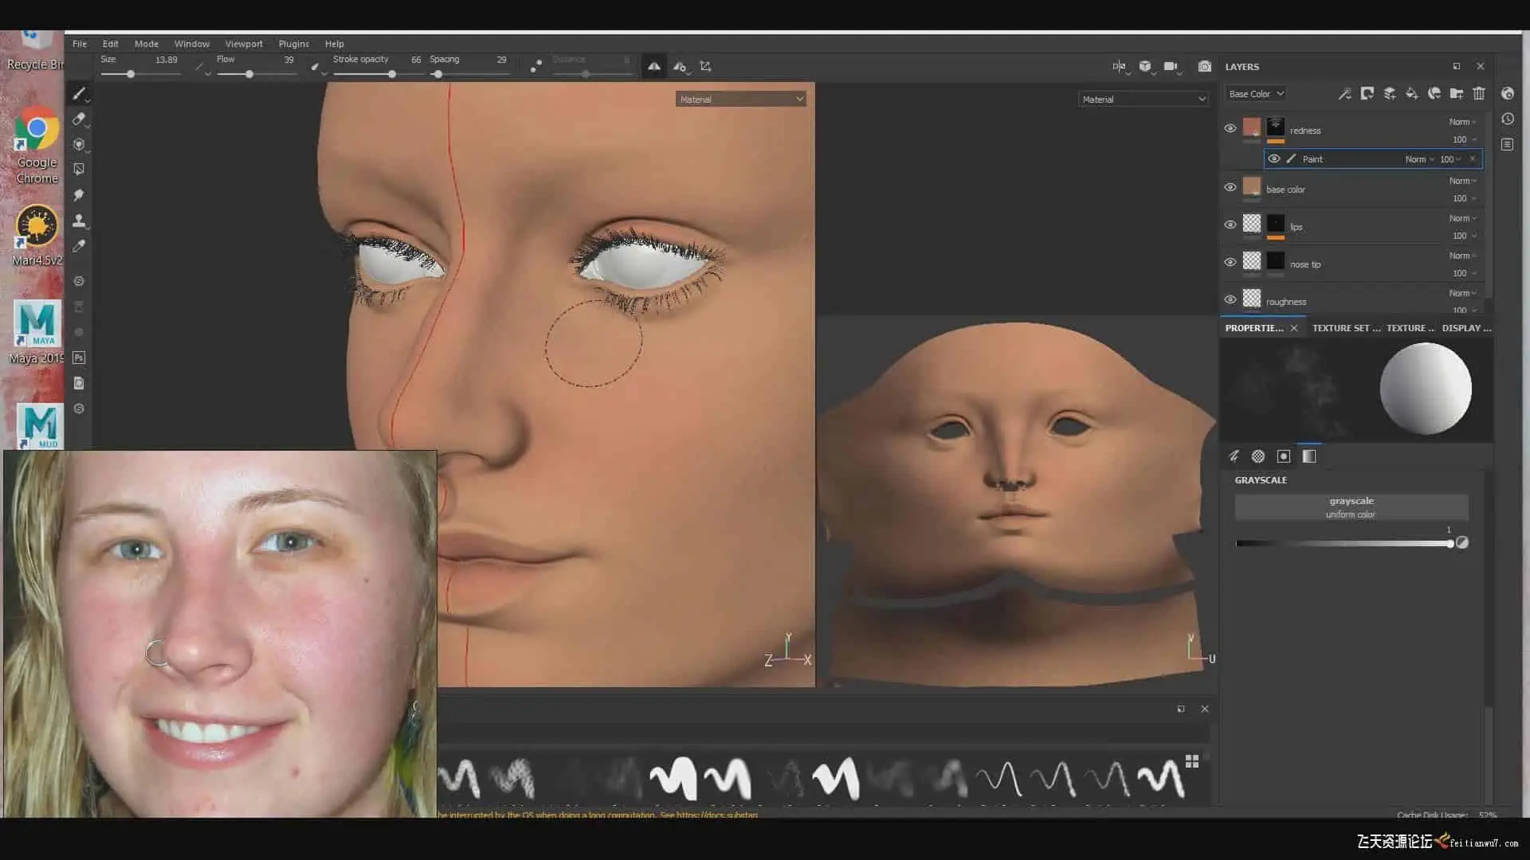Click the camera screenshot icon
The image size is (1530, 860).
click(x=1204, y=67)
